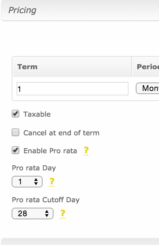Open the Pro rata Cutoff Day dropdown showing 28

[x=33, y=213]
